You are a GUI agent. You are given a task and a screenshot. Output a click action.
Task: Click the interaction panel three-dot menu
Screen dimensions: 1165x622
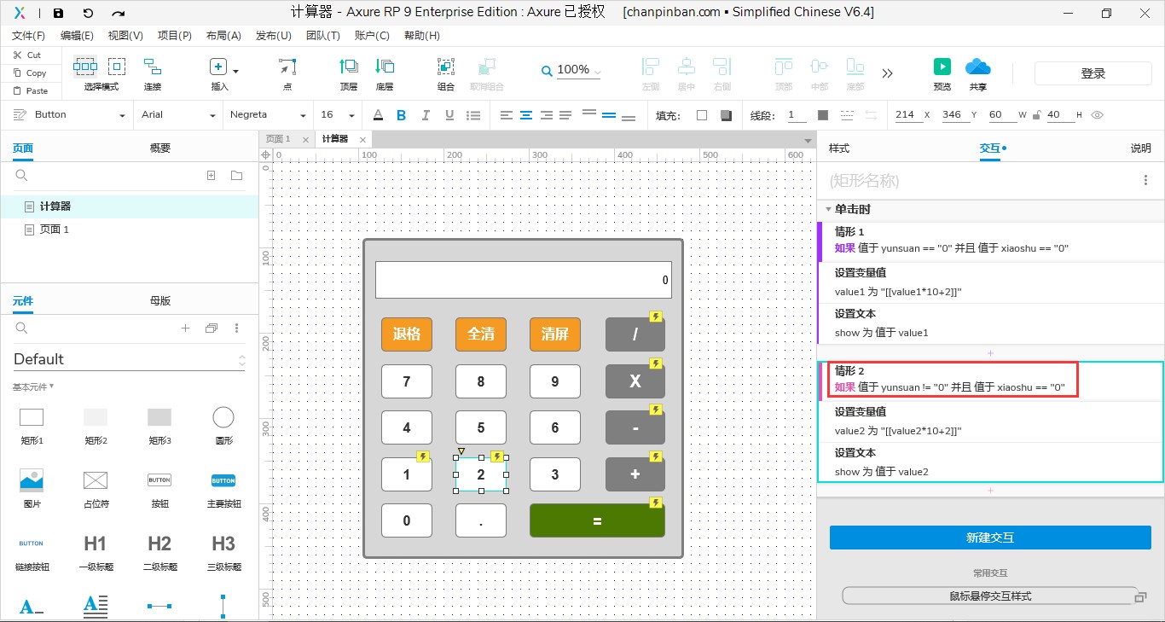point(1145,180)
